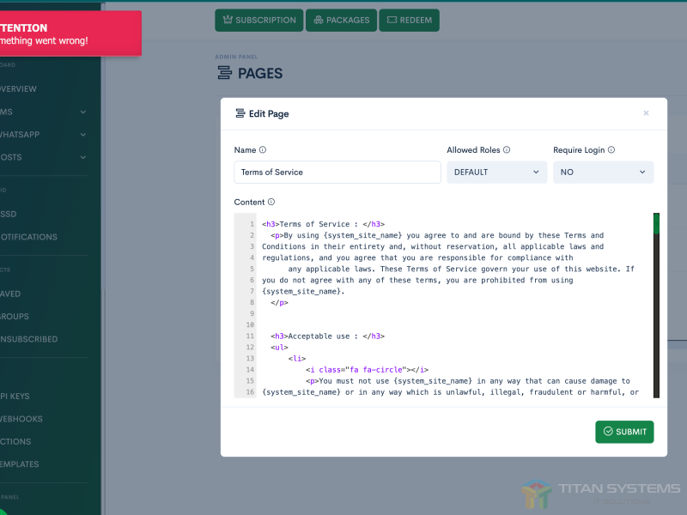
Task: Close the Edit Page dialog with X
Action: (646, 113)
